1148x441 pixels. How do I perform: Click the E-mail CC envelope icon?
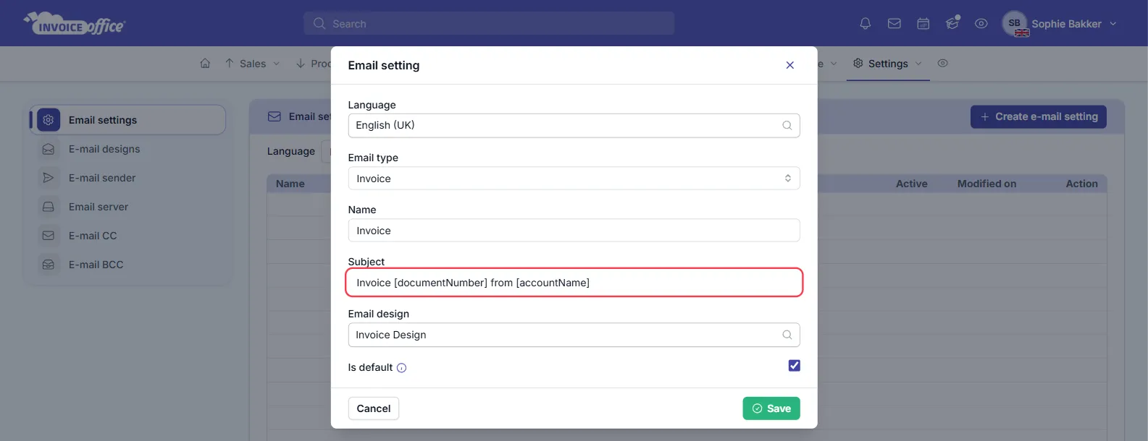[x=49, y=236]
